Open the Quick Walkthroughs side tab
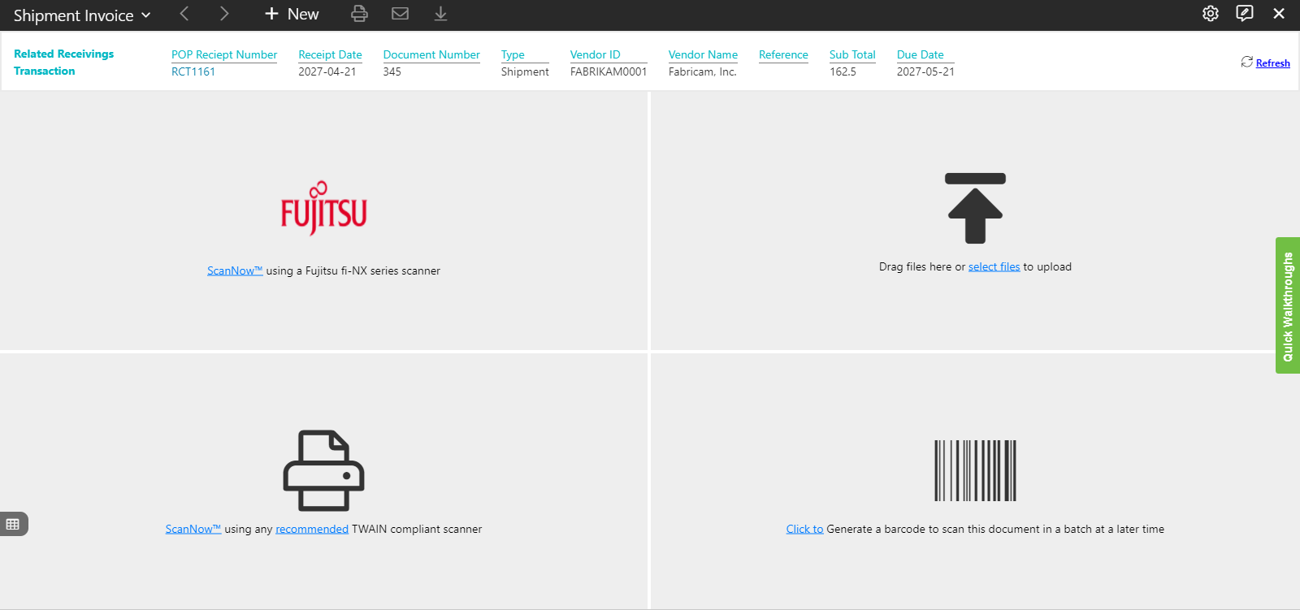This screenshot has width=1300, height=610. coord(1288,305)
